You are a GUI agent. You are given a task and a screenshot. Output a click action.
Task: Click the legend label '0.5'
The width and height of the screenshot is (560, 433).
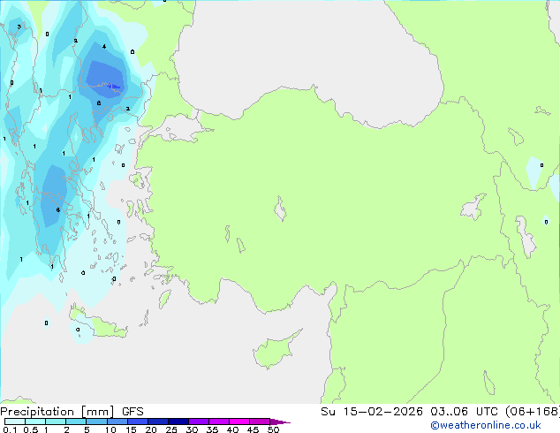point(30,429)
